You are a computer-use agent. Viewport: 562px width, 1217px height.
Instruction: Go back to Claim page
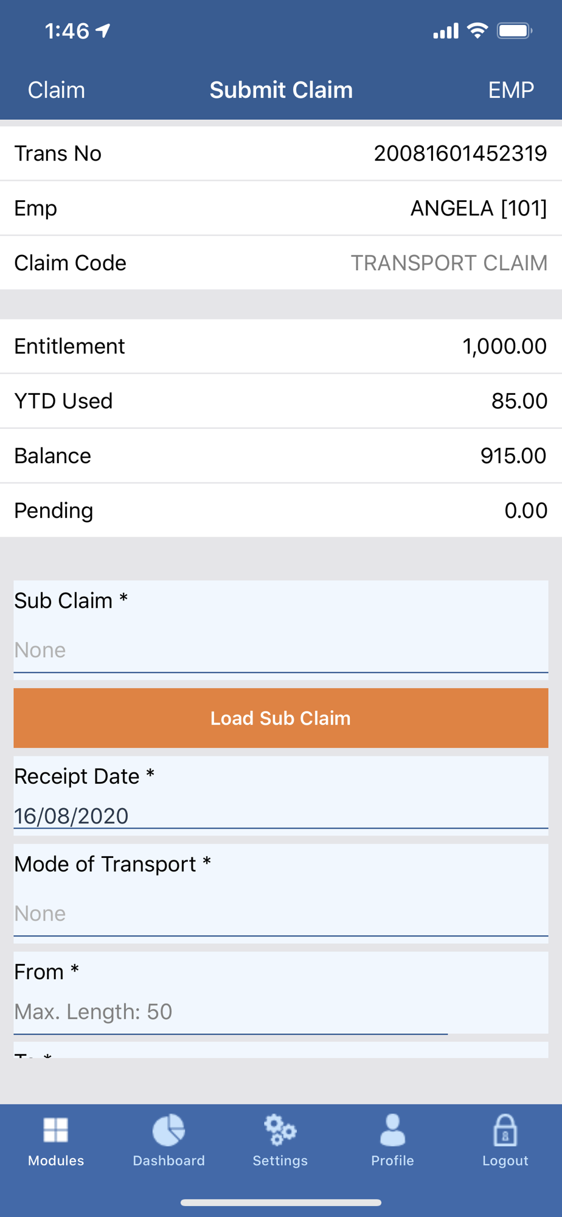point(56,90)
